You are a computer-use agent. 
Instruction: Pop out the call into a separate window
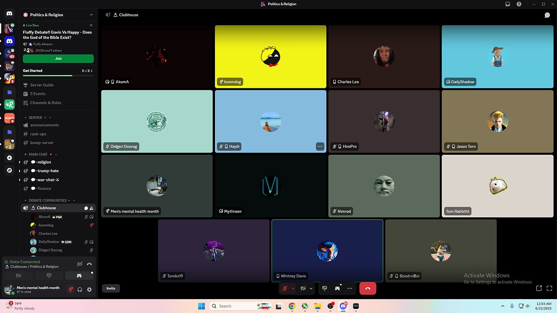539,288
